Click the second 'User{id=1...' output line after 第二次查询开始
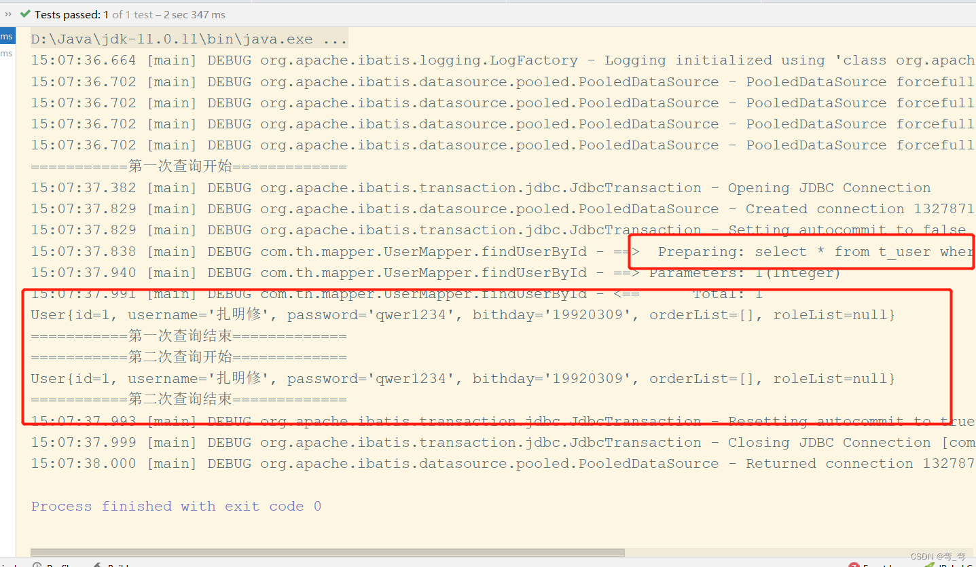The image size is (976, 567). pos(463,379)
